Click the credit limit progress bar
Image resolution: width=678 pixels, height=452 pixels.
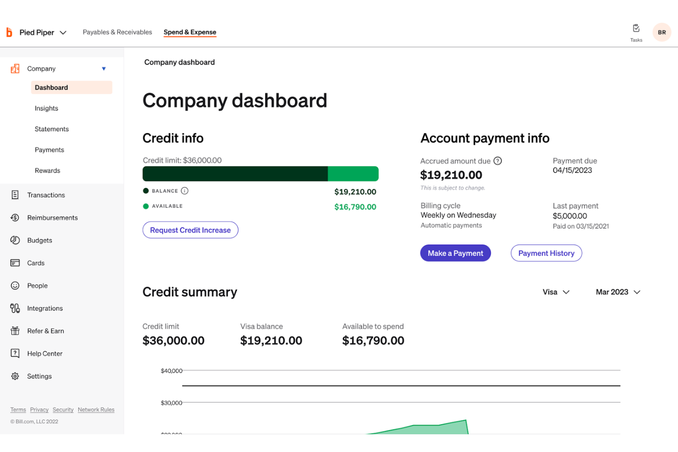click(260, 174)
